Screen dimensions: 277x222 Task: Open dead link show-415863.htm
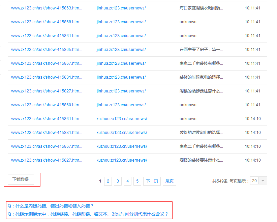pyautogui.click(x=47, y=8)
